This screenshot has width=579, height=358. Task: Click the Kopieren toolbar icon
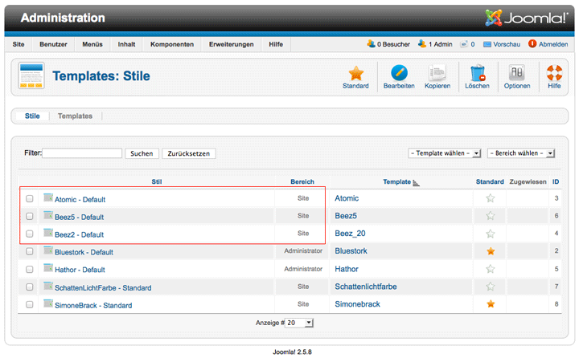pyautogui.click(x=437, y=72)
